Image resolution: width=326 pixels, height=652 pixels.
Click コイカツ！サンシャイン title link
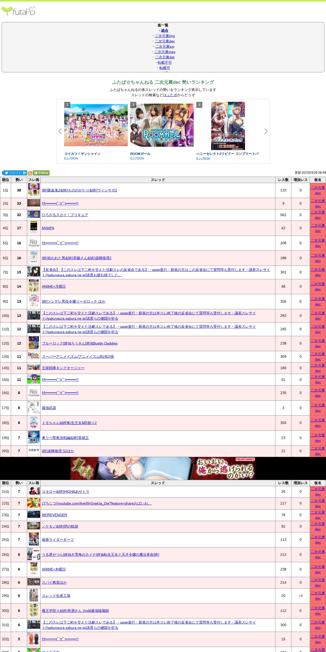tap(82, 154)
